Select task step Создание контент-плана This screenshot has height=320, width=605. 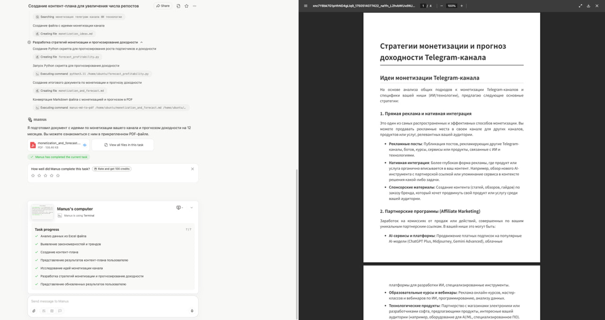[x=59, y=252]
